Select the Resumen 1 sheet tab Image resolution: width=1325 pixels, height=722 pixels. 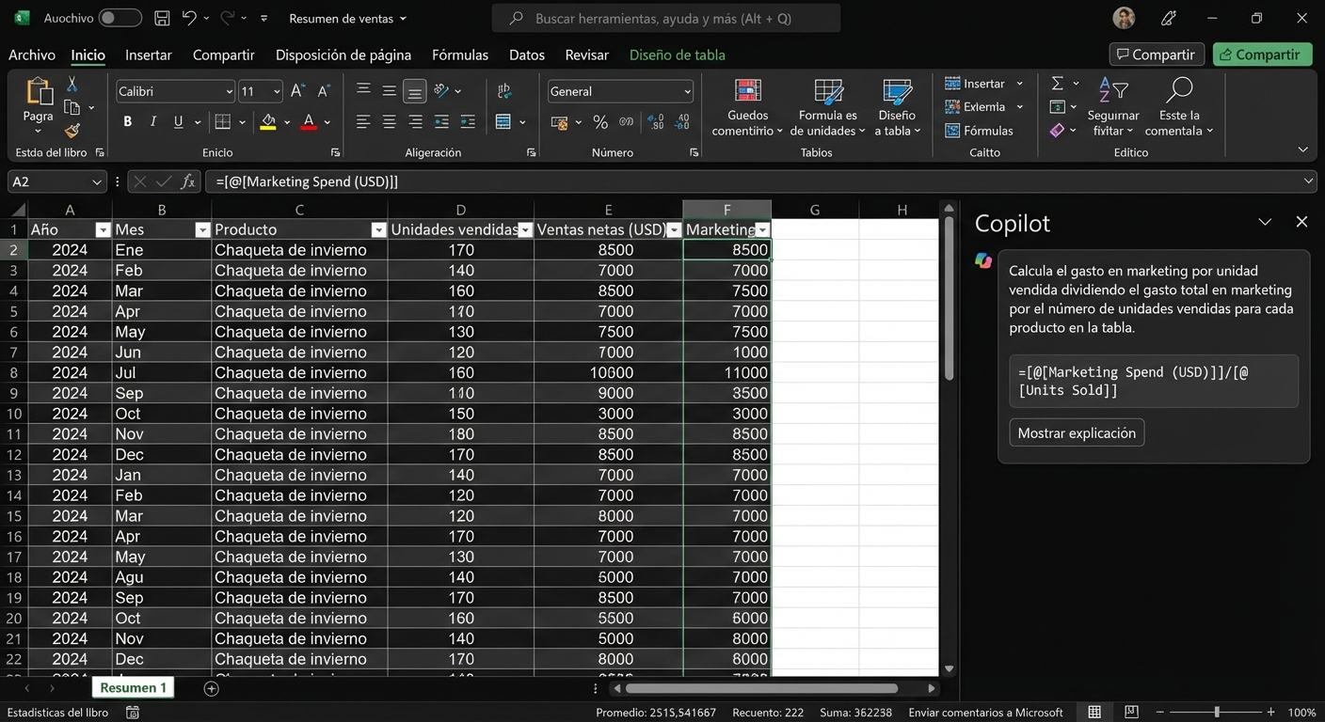(133, 687)
